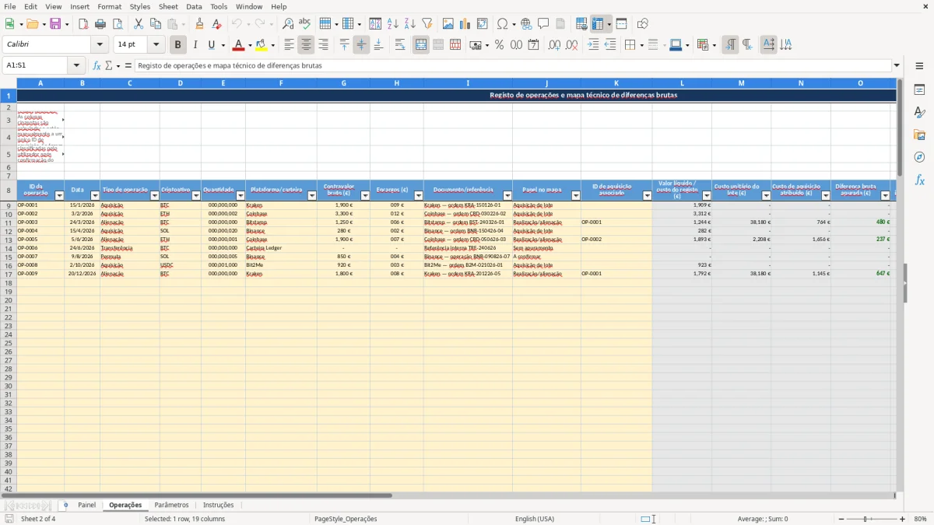This screenshot has width=934, height=525.
Task: Open filter dropdown for Criptoativo column
Action: [x=195, y=196]
